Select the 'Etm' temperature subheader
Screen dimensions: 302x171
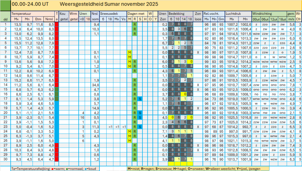(38, 19)
